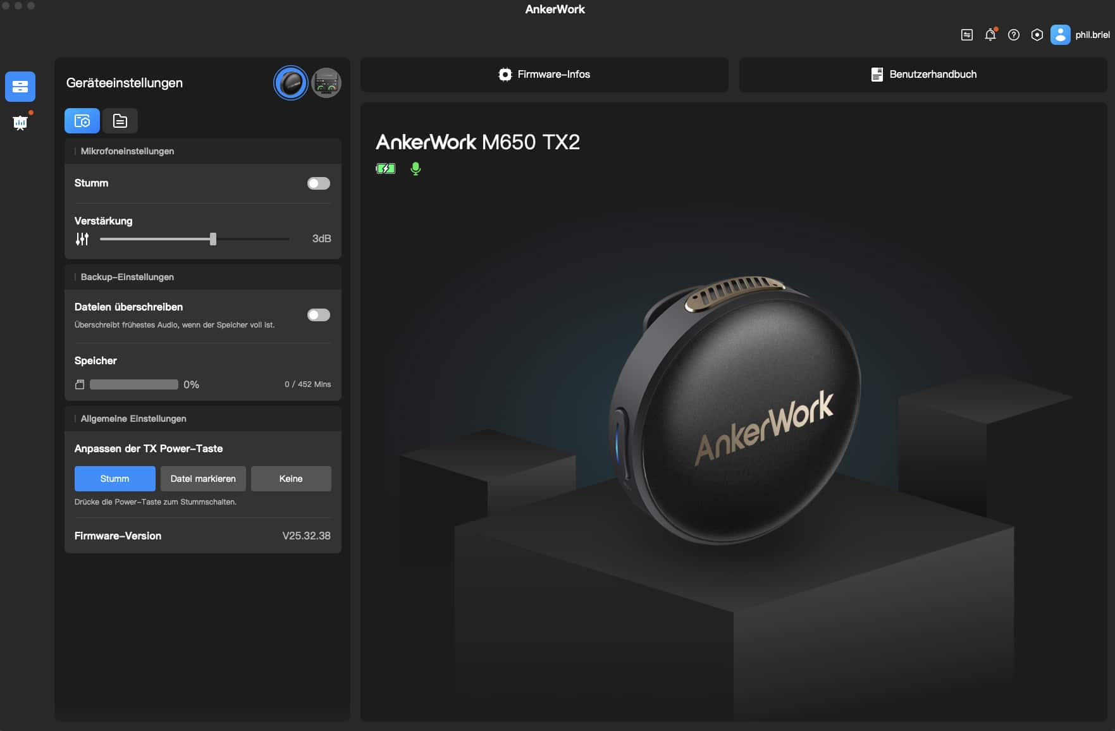Screen dimensions: 1115x731
Task: Open the hexagon settings icon in header
Action: [1037, 35]
